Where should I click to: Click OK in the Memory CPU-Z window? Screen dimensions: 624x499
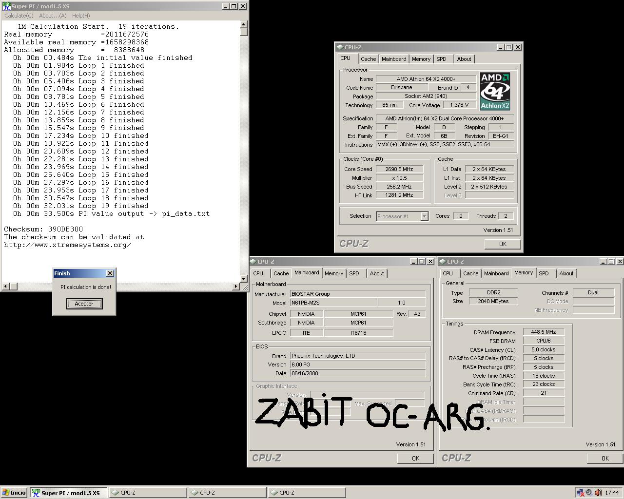[x=605, y=459]
